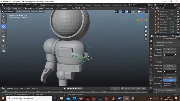
Task: Open the timeline Marcador menu
Action: pos(35,88)
